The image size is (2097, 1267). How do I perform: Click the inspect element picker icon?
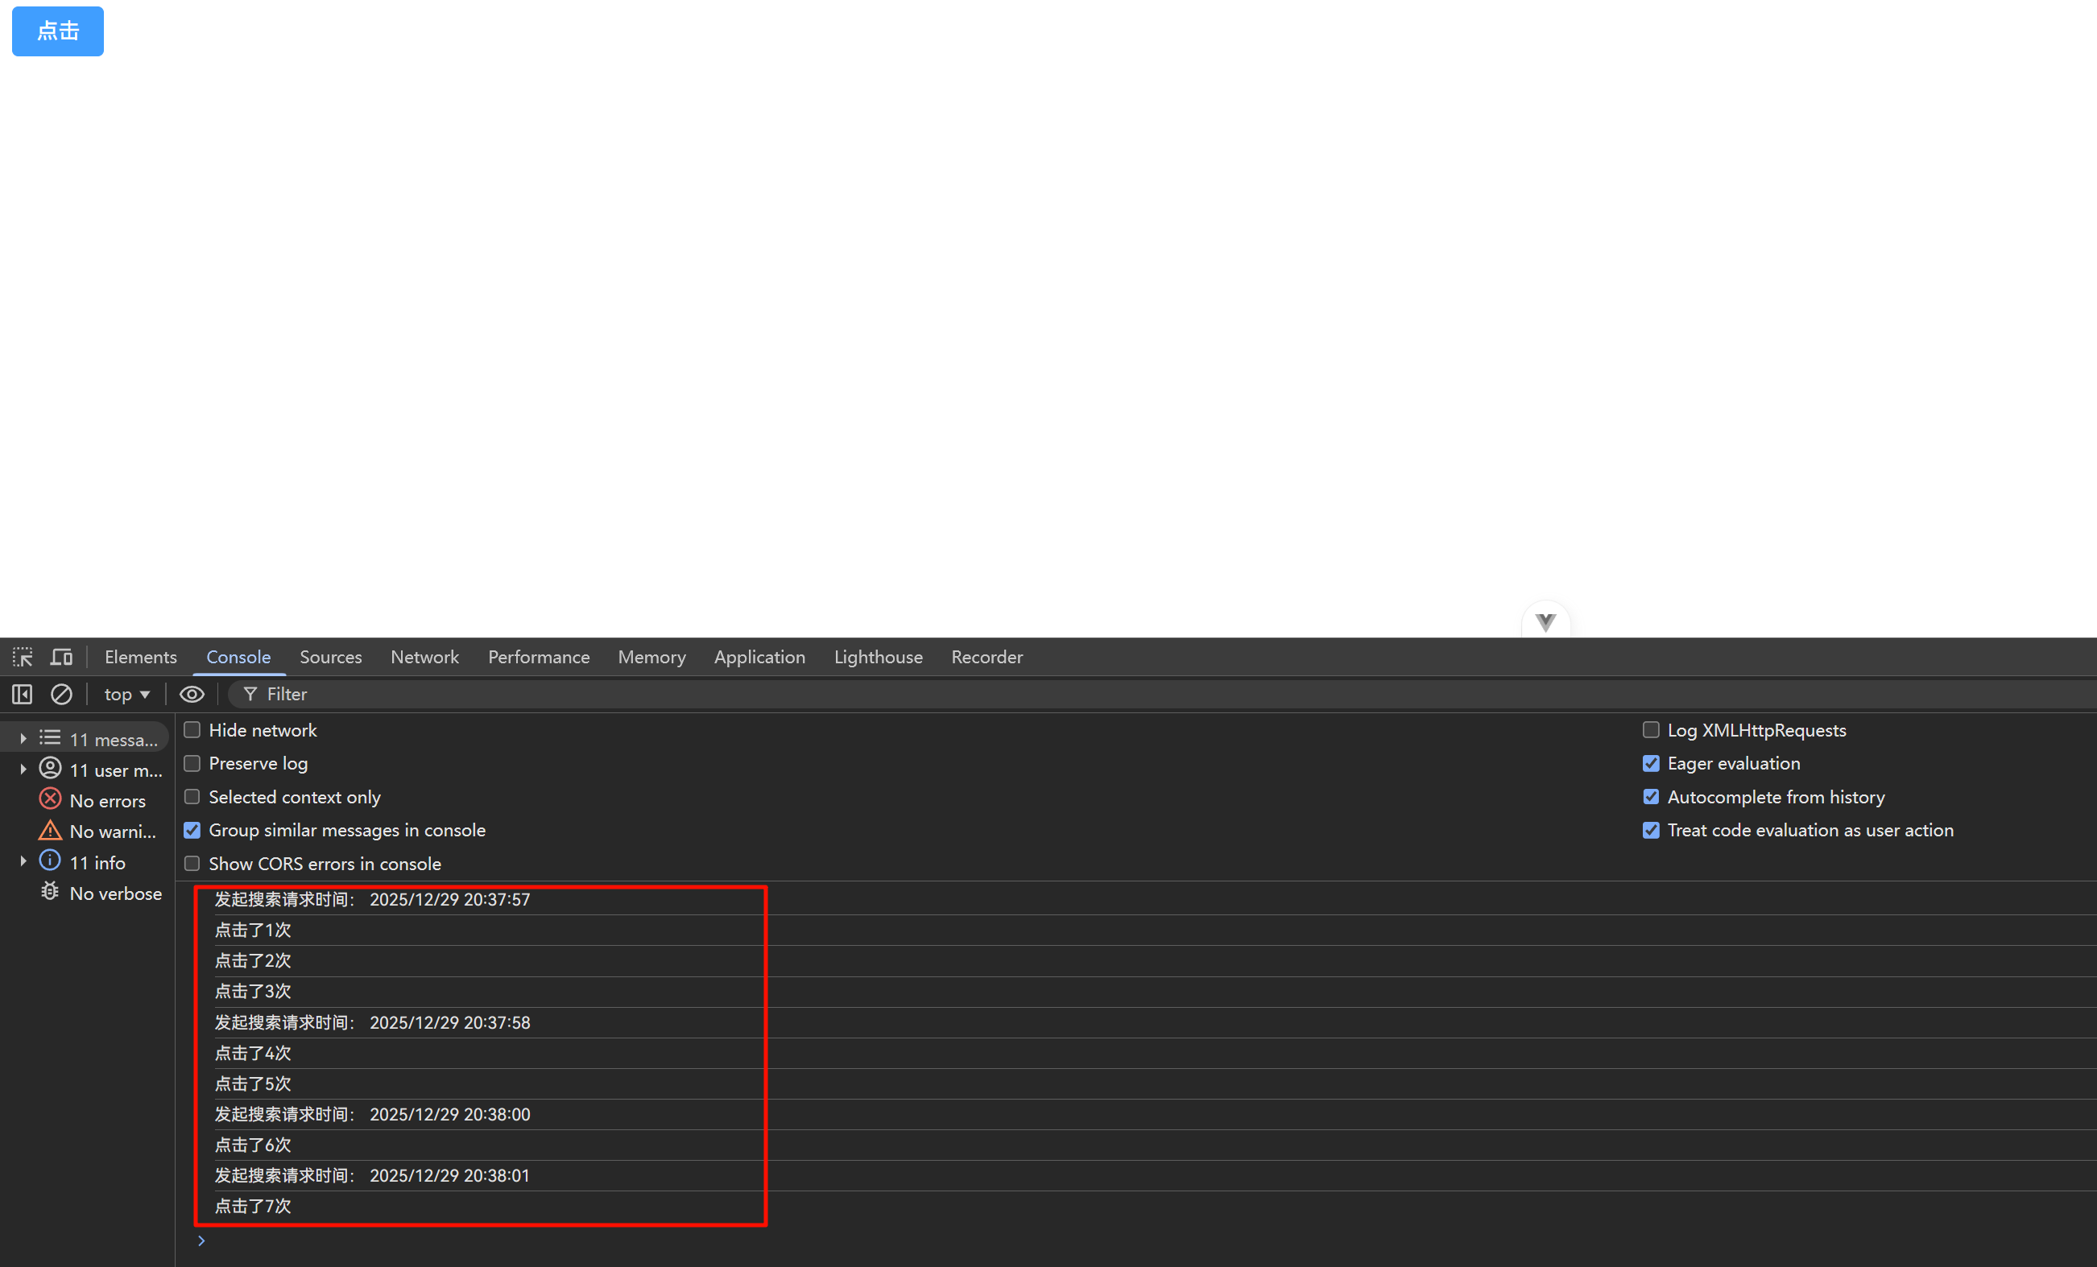click(x=22, y=657)
